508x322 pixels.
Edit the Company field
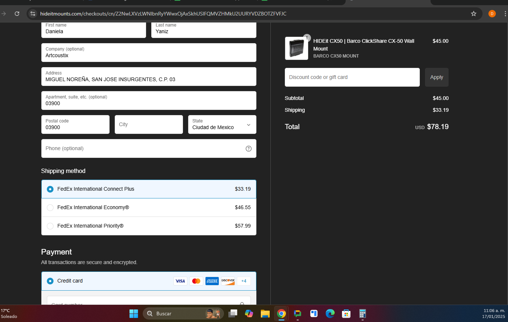coord(149,53)
